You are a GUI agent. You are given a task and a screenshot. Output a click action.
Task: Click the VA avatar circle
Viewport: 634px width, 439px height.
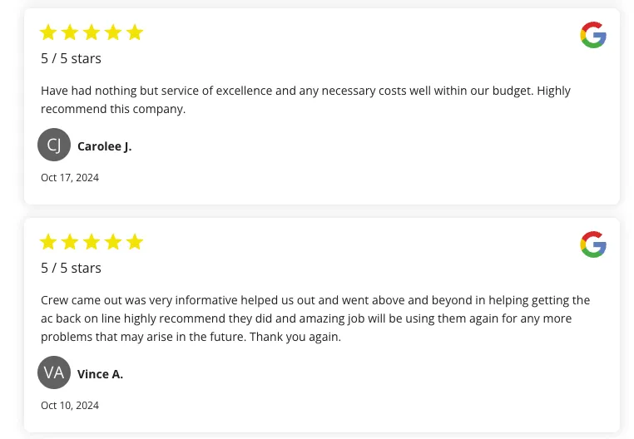click(x=54, y=372)
